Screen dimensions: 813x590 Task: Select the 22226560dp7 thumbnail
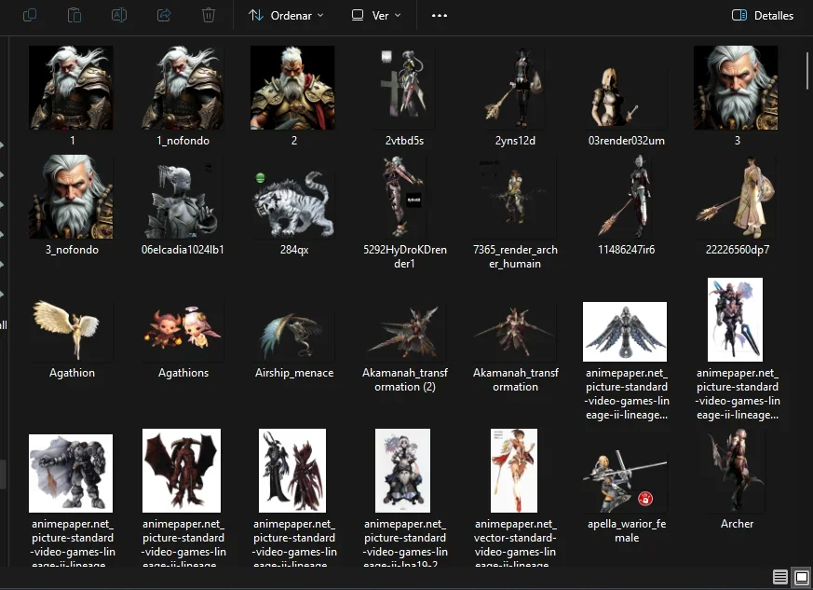(736, 197)
